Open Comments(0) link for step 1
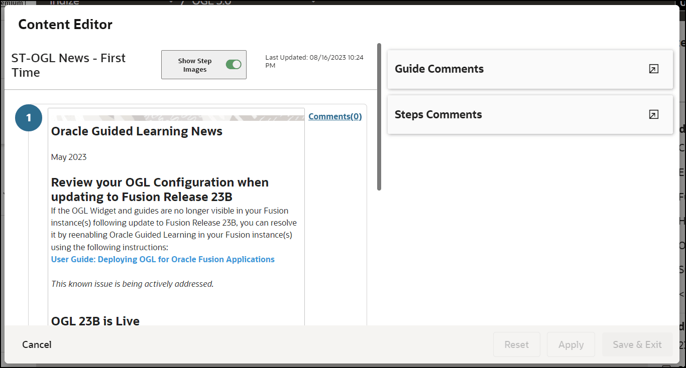The height and width of the screenshot is (368, 686). (335, 116)
